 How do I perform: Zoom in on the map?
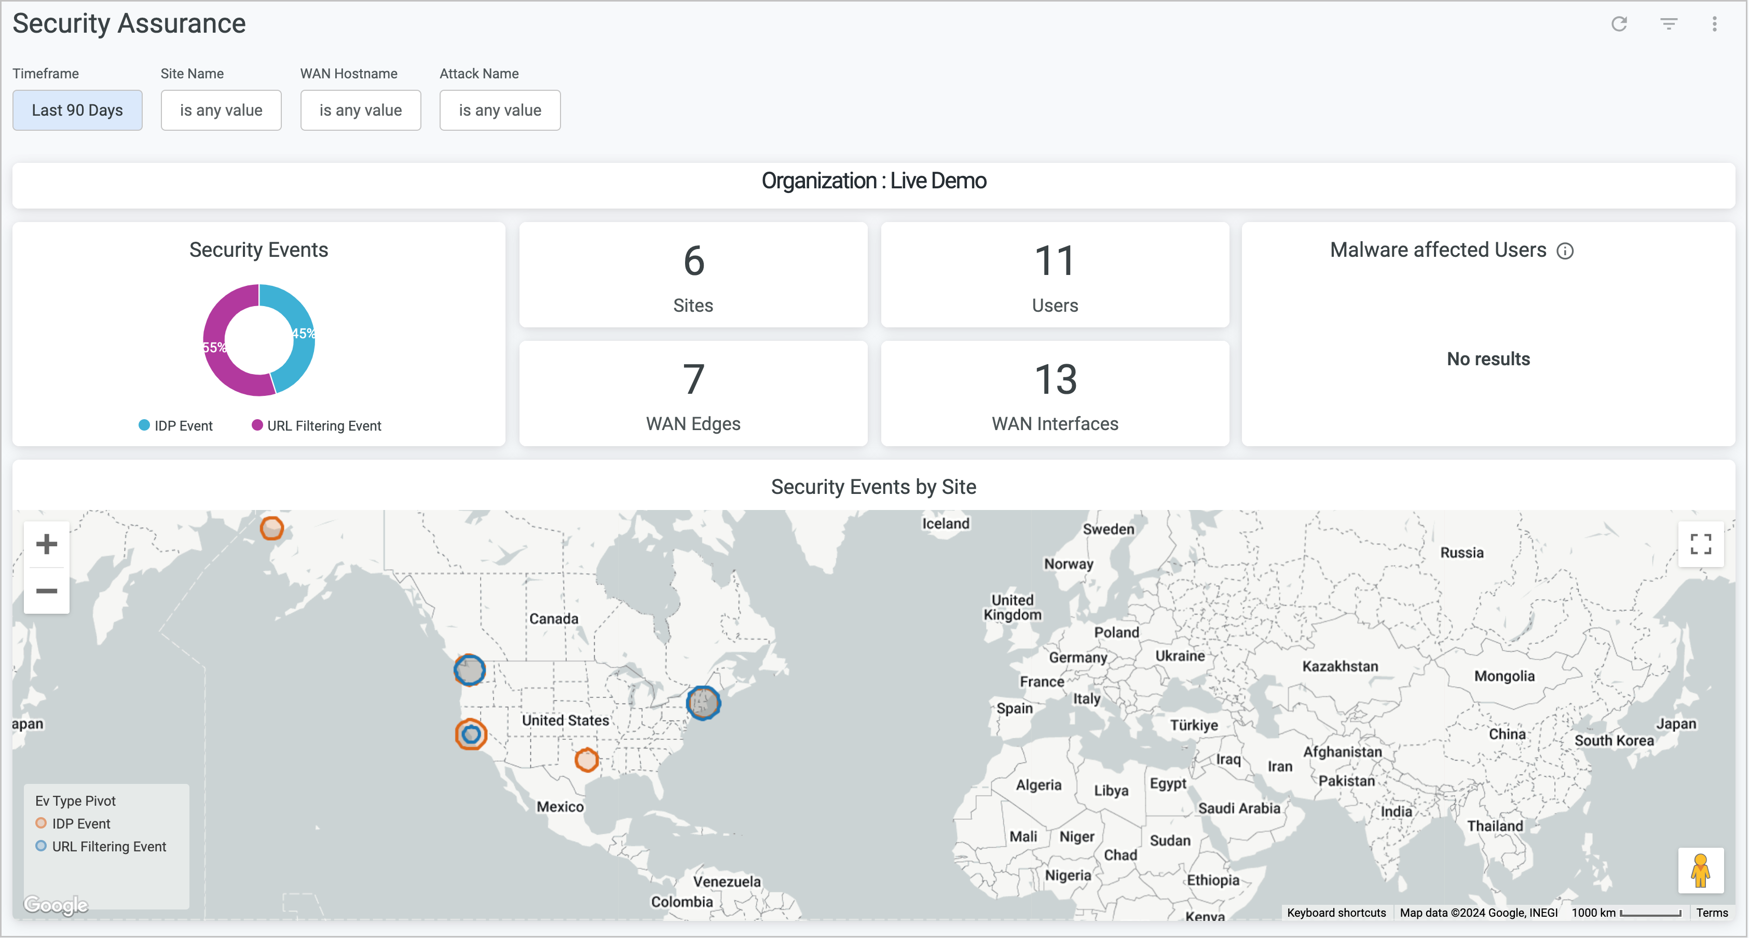(46, 544)
